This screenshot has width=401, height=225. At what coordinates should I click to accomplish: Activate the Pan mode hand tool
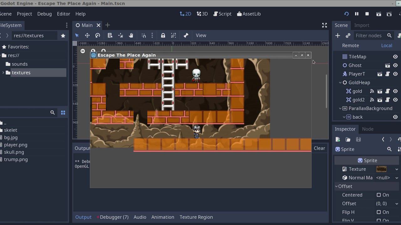[131, 36]
